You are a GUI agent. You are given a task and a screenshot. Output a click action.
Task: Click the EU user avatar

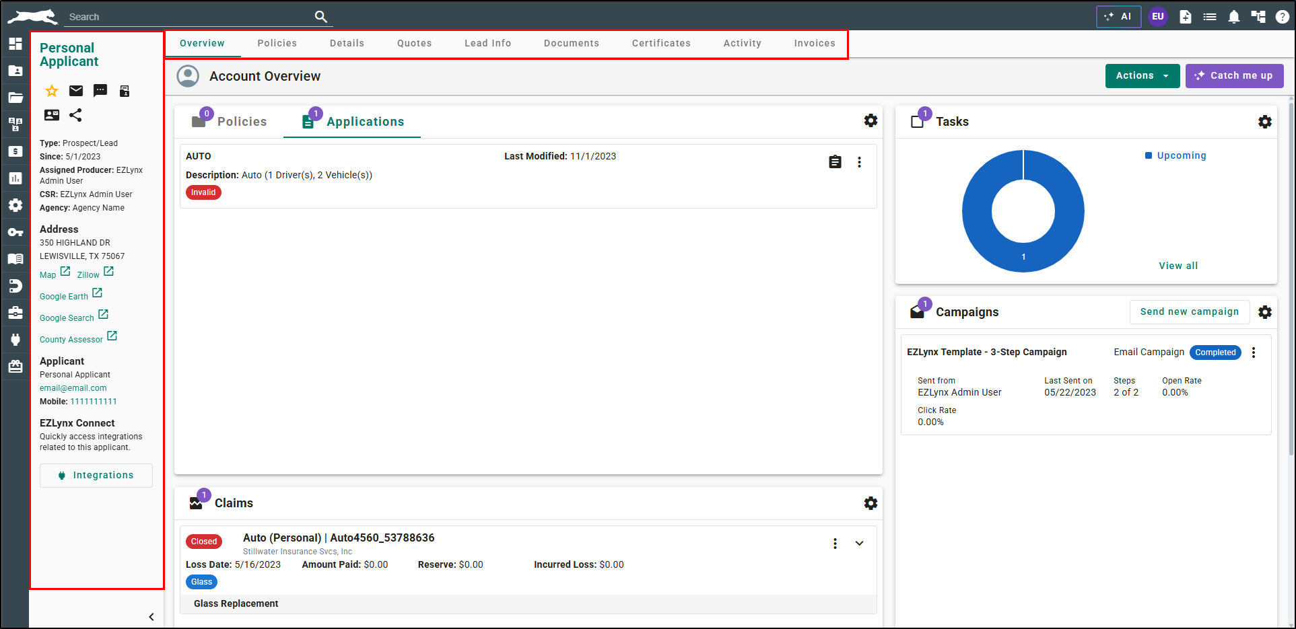click(1158, 17)
